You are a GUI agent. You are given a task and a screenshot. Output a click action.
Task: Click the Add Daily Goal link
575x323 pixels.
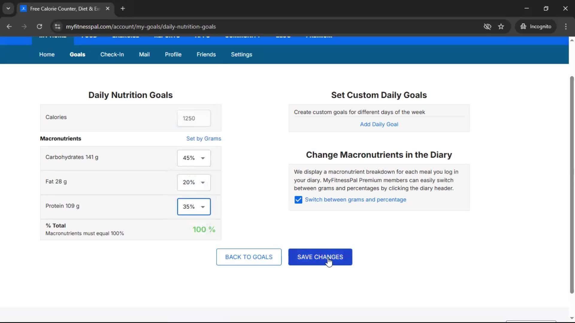click(x=379, y=124)
